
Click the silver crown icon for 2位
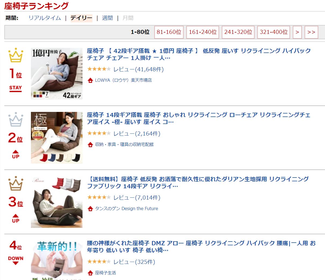point(16,119)
